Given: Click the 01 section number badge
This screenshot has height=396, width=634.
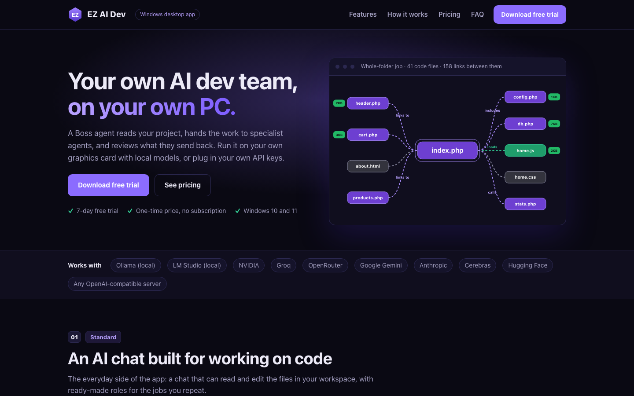Looking at the screenshot, I should [74, 337].
